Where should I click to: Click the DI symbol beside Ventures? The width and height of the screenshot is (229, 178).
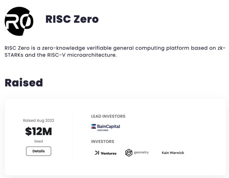coord(97,153)
